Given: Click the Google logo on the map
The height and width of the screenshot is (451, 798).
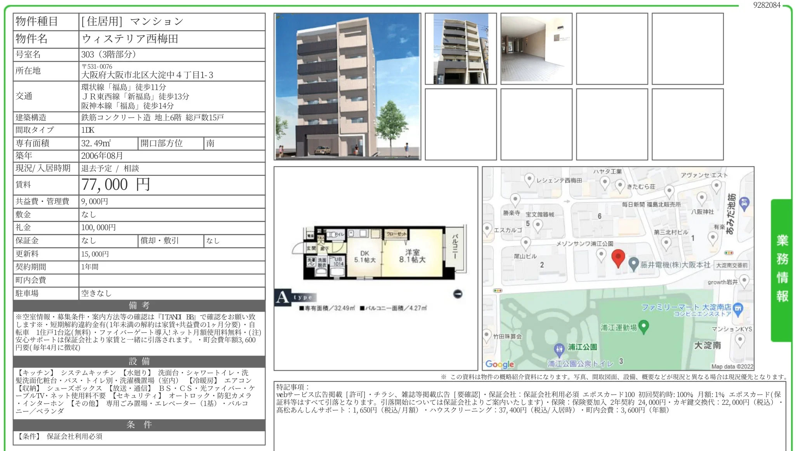Looking at the screenshot, I should click(x=500, y=364).
